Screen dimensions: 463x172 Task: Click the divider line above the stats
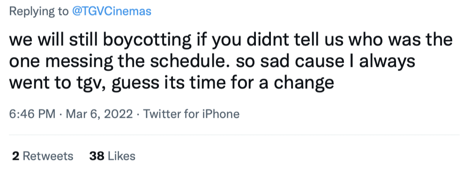[x=234, y=135]
